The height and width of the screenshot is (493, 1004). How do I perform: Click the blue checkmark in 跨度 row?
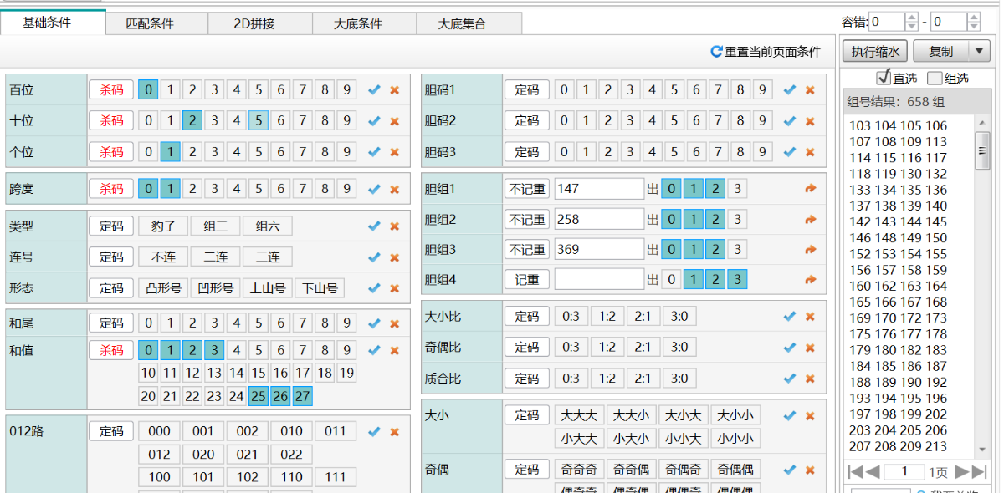374,189
